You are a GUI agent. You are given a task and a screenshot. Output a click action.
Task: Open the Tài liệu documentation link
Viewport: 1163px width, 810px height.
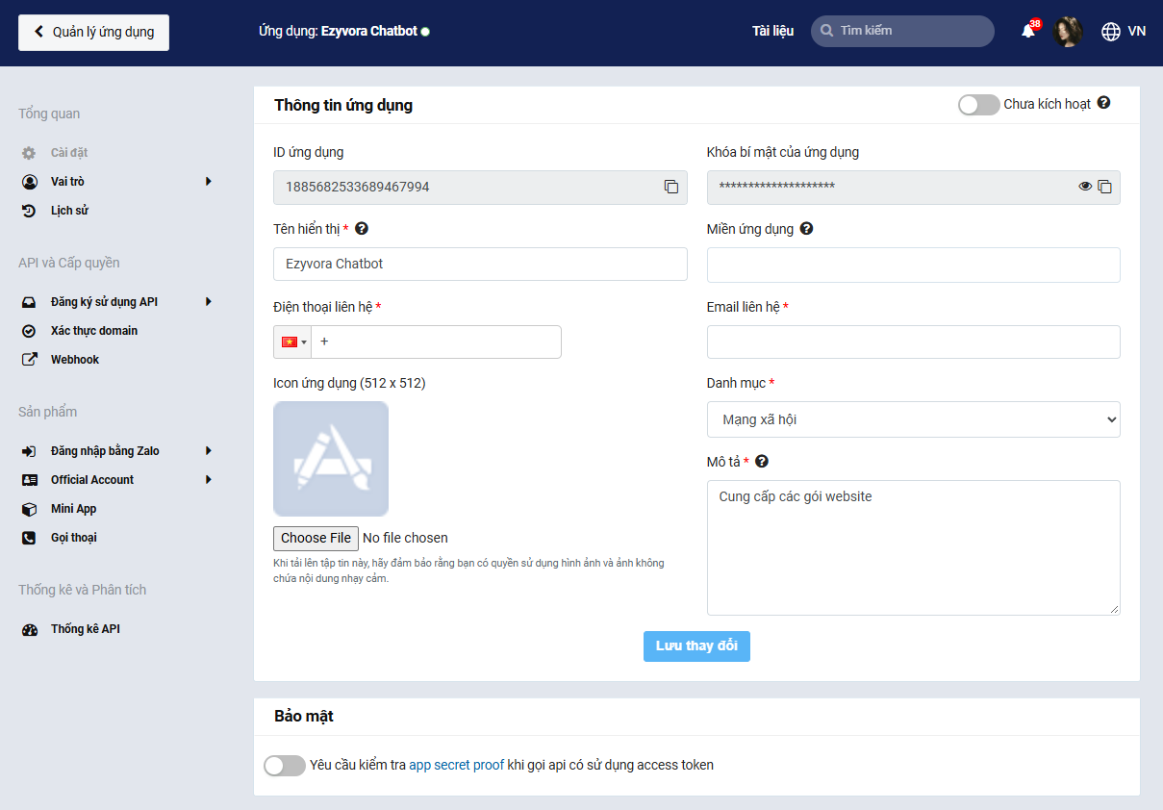(x=772, y=31)
